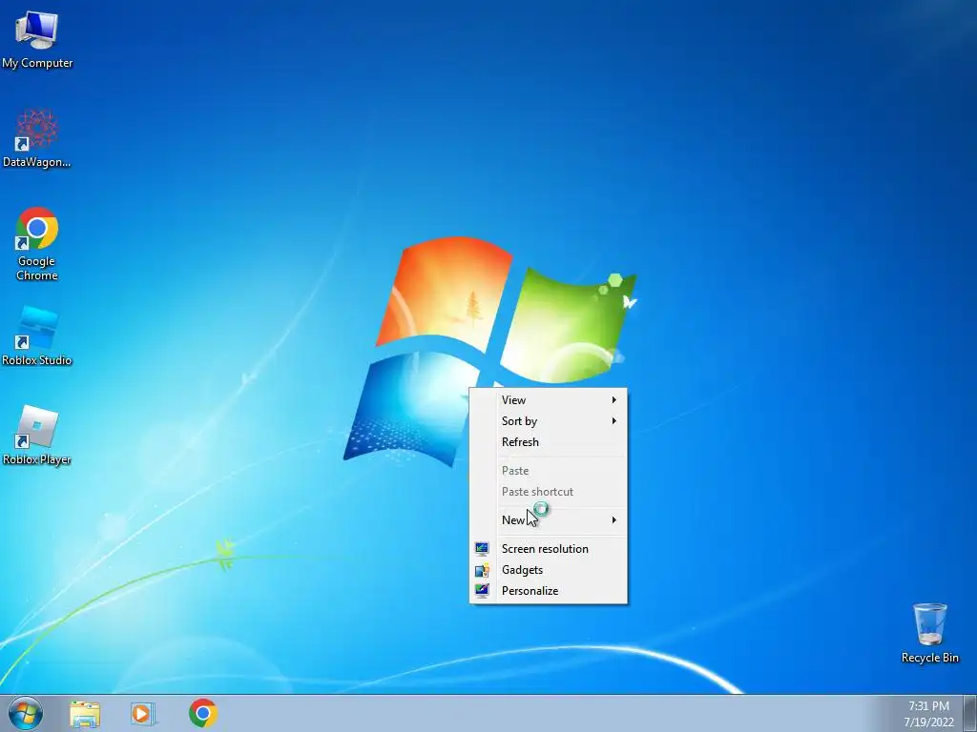Click the New context menu entry
This screenshot has height=732, width=977.
[x=549, y=519]
